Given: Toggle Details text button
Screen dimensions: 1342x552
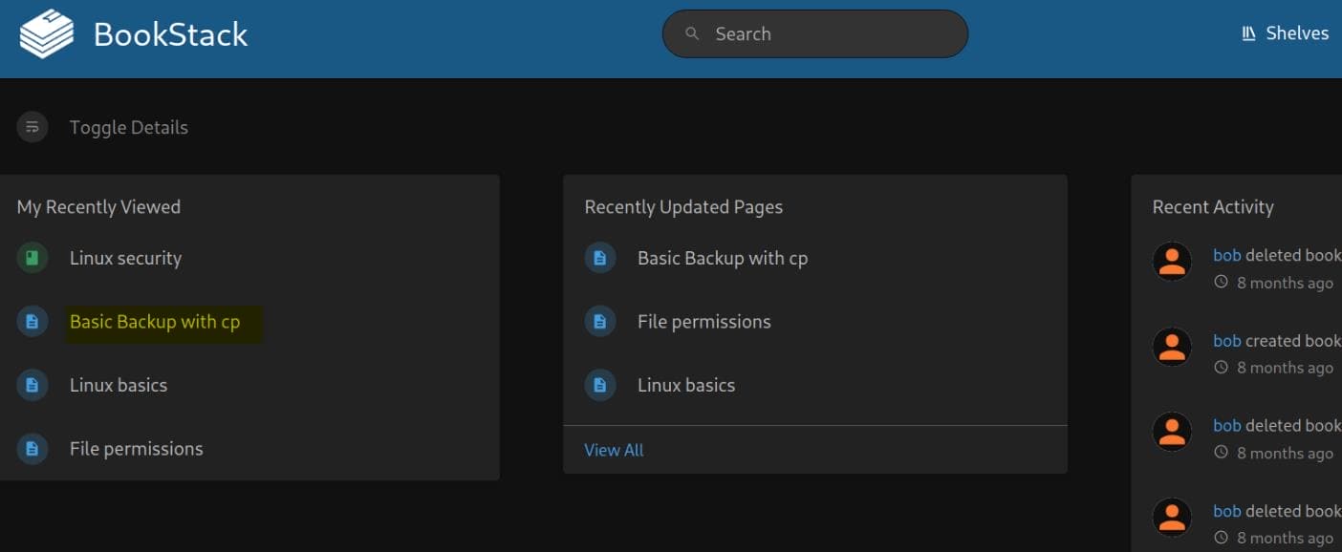Looking at the screenshot, I should pyautogui.click(x=128, y=127).
